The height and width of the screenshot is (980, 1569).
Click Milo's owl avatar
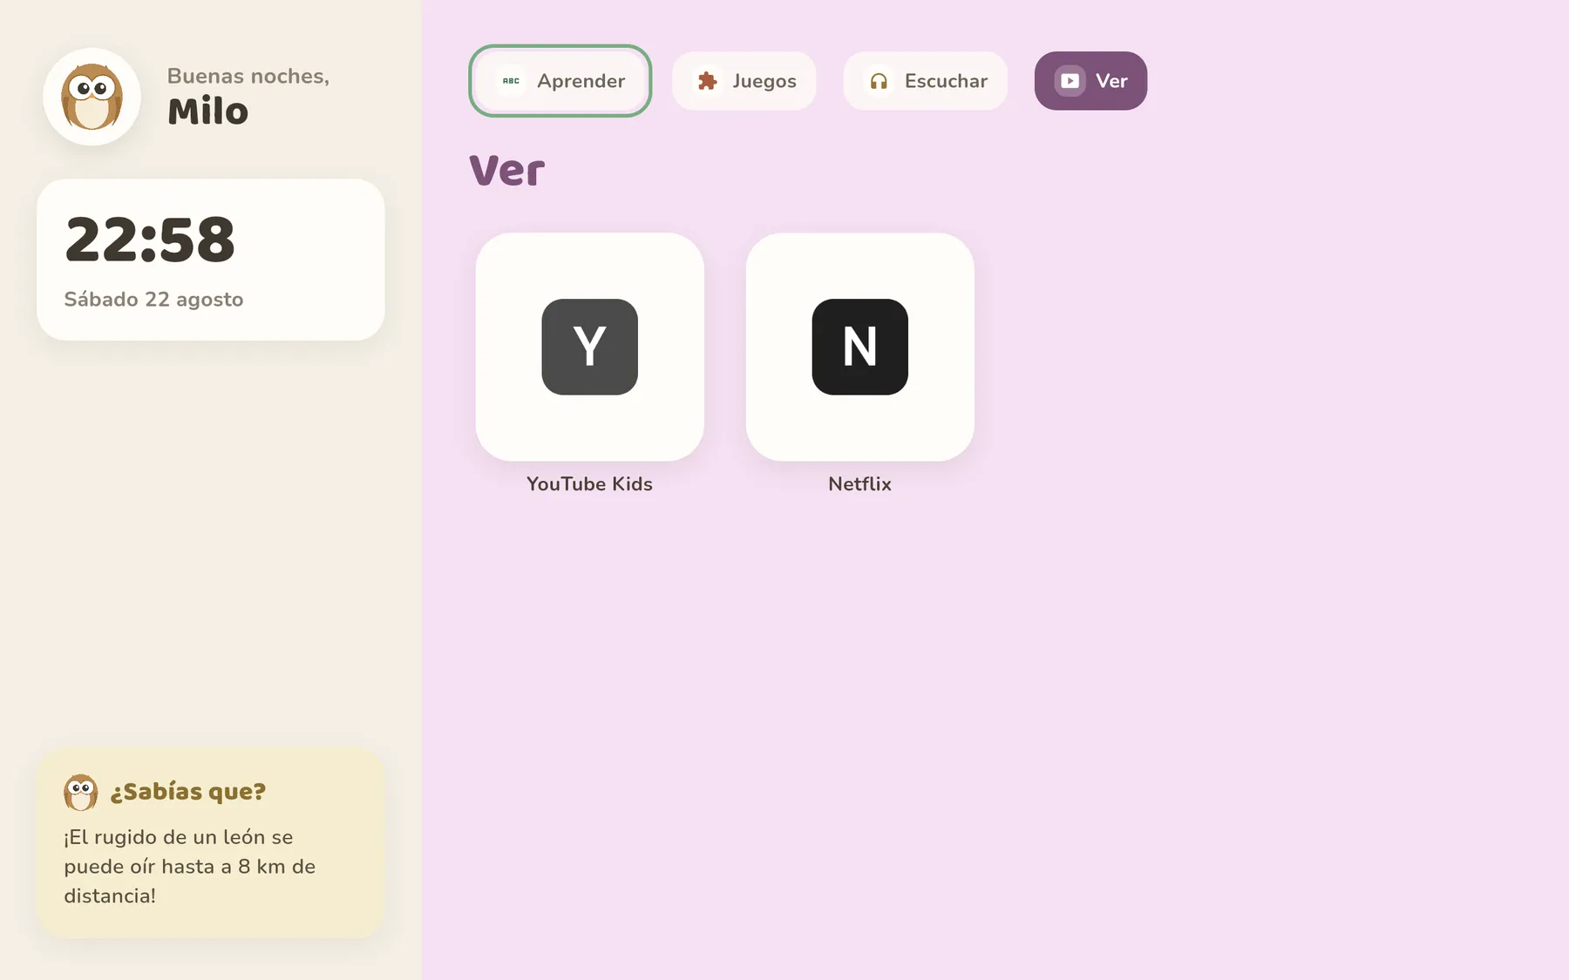[x=92, y=97]
